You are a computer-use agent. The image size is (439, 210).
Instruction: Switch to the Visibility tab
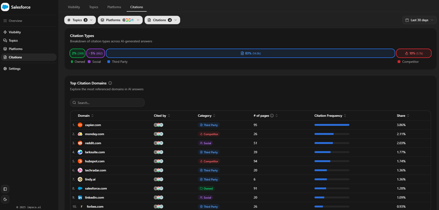click(74, 7)
